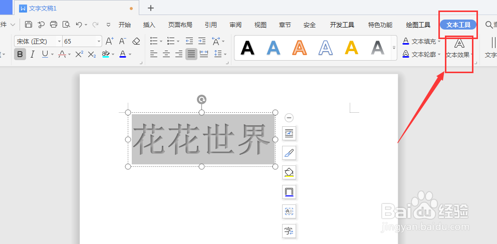Open the 插入 tab
497x244 pixels.
coord(149,25)
